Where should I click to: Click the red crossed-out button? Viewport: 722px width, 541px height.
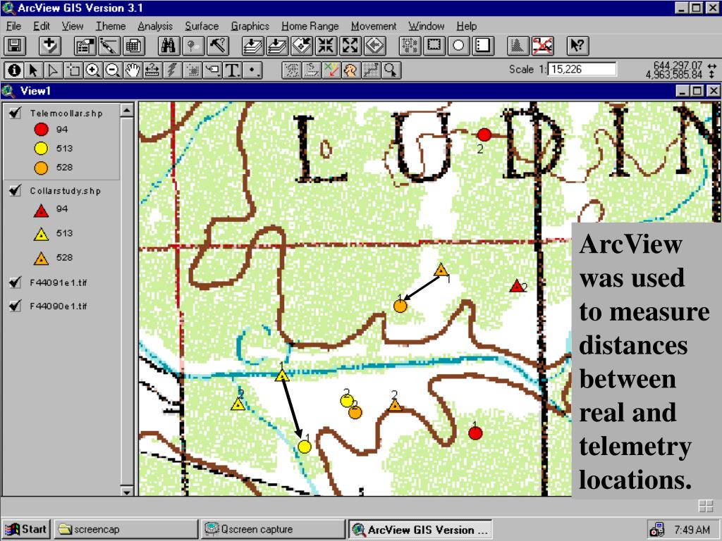point(542,46)
